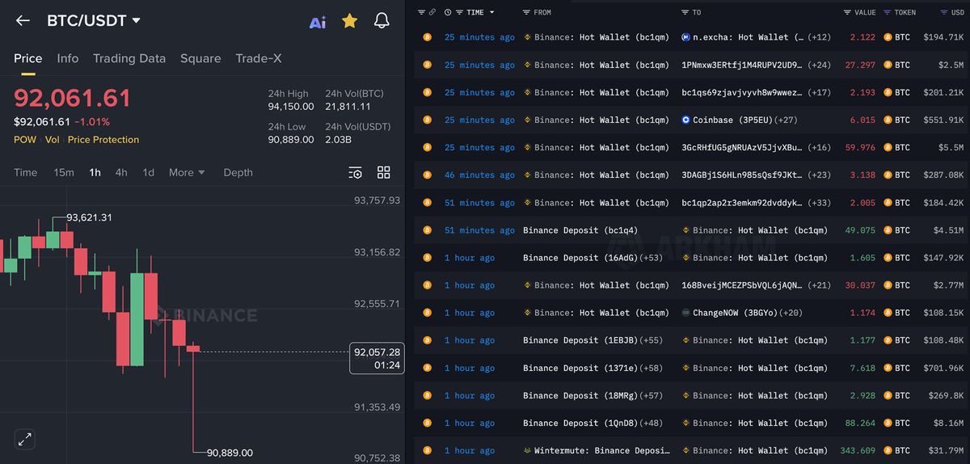Image resolution: width=970 pixels, height=464 pixels.
Task: Open the More intervals dropdown
Action: pos(187,172)
